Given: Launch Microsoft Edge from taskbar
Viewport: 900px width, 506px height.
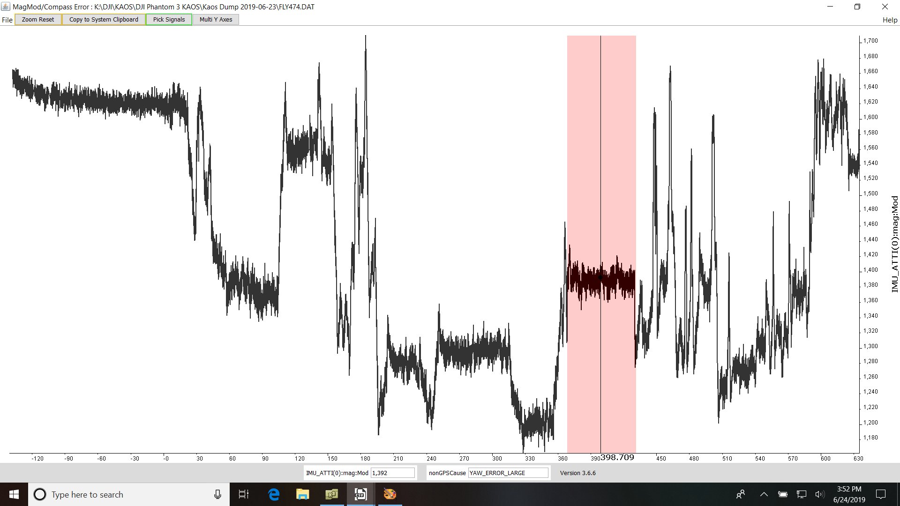Looking at the screenshot, I should point(274,494).
